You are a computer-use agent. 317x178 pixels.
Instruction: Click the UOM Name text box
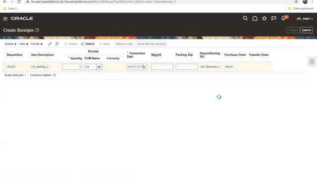[x=90, y=67]
